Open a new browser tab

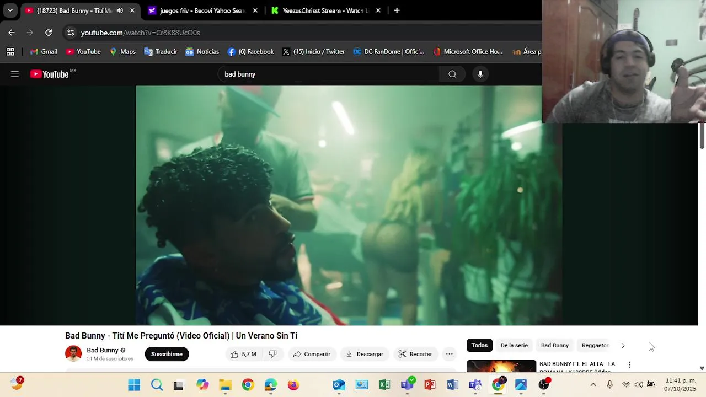[x=397, y=10]
